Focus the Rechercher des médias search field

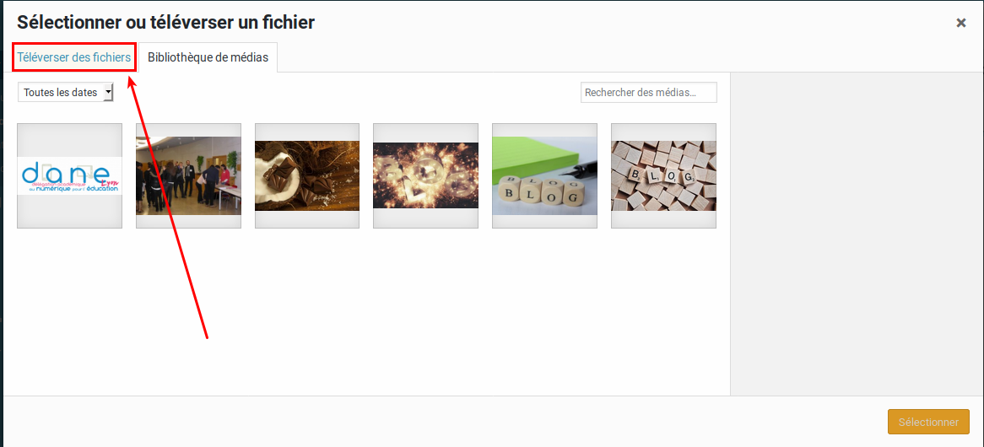point(648,92)
